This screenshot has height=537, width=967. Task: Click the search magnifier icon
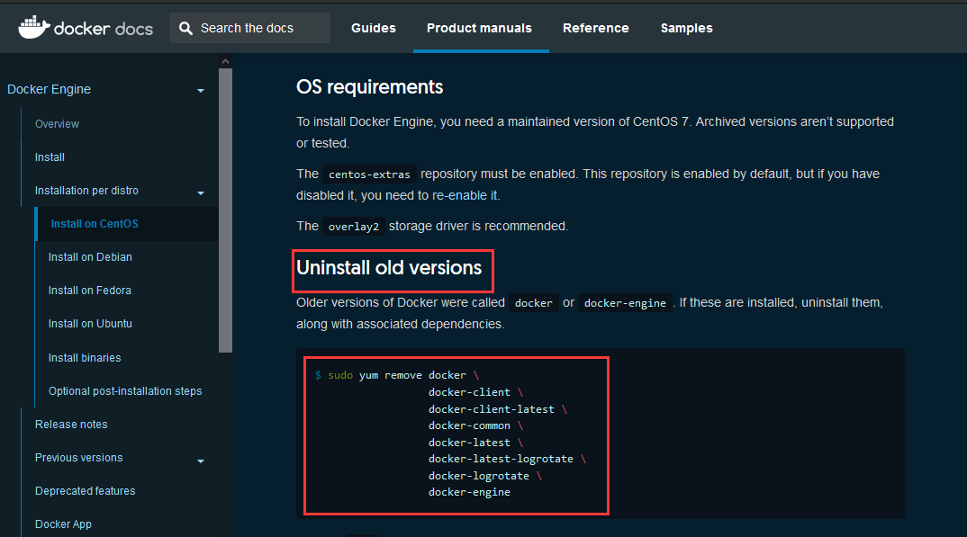click(x=185, y=28)
